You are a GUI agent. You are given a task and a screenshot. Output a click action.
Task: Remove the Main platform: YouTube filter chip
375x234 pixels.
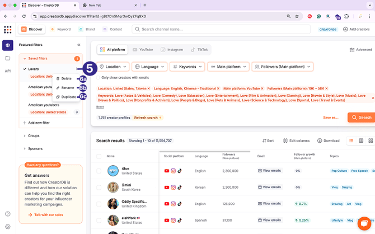pyautogui.click(x=262, y=88)
